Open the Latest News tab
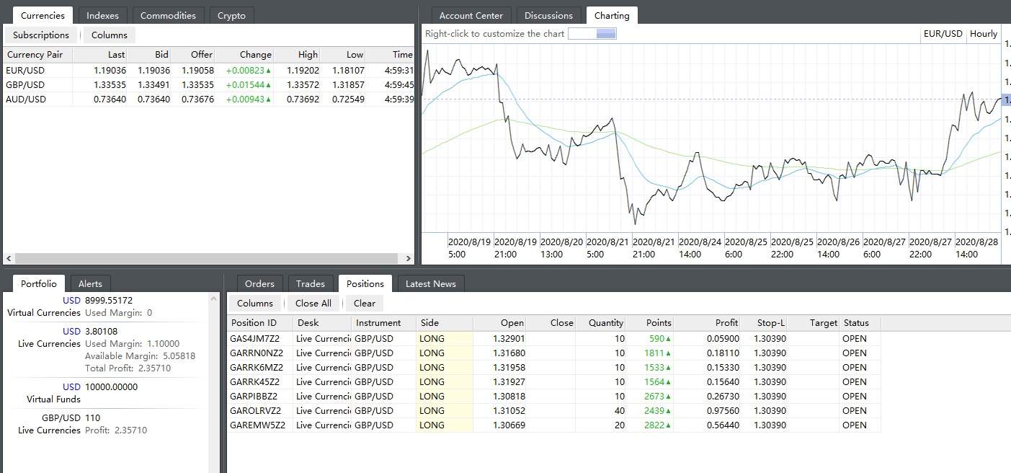 pos(430,283)
